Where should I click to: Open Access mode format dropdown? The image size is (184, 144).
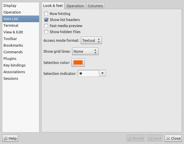pyautogui.click(x=91, y=40)
